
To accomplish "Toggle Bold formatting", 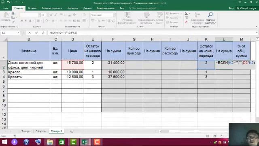I will point(21,21).
